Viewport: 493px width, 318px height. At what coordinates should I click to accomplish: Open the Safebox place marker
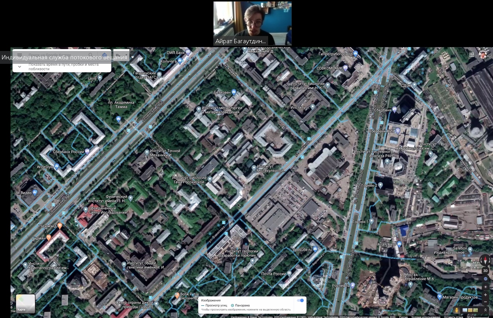[x=470, y=249]
